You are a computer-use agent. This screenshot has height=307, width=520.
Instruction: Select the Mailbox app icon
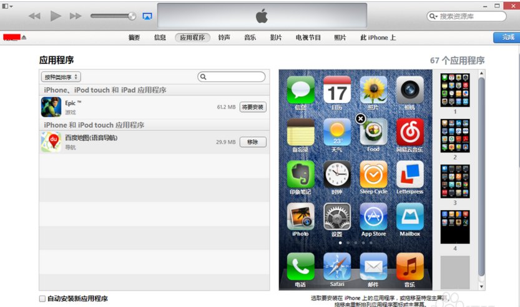tap(410, 216)
